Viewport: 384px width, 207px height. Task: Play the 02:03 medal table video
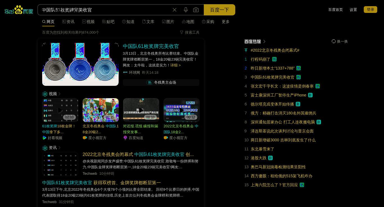pyautogui.click(x=60, y=110)
